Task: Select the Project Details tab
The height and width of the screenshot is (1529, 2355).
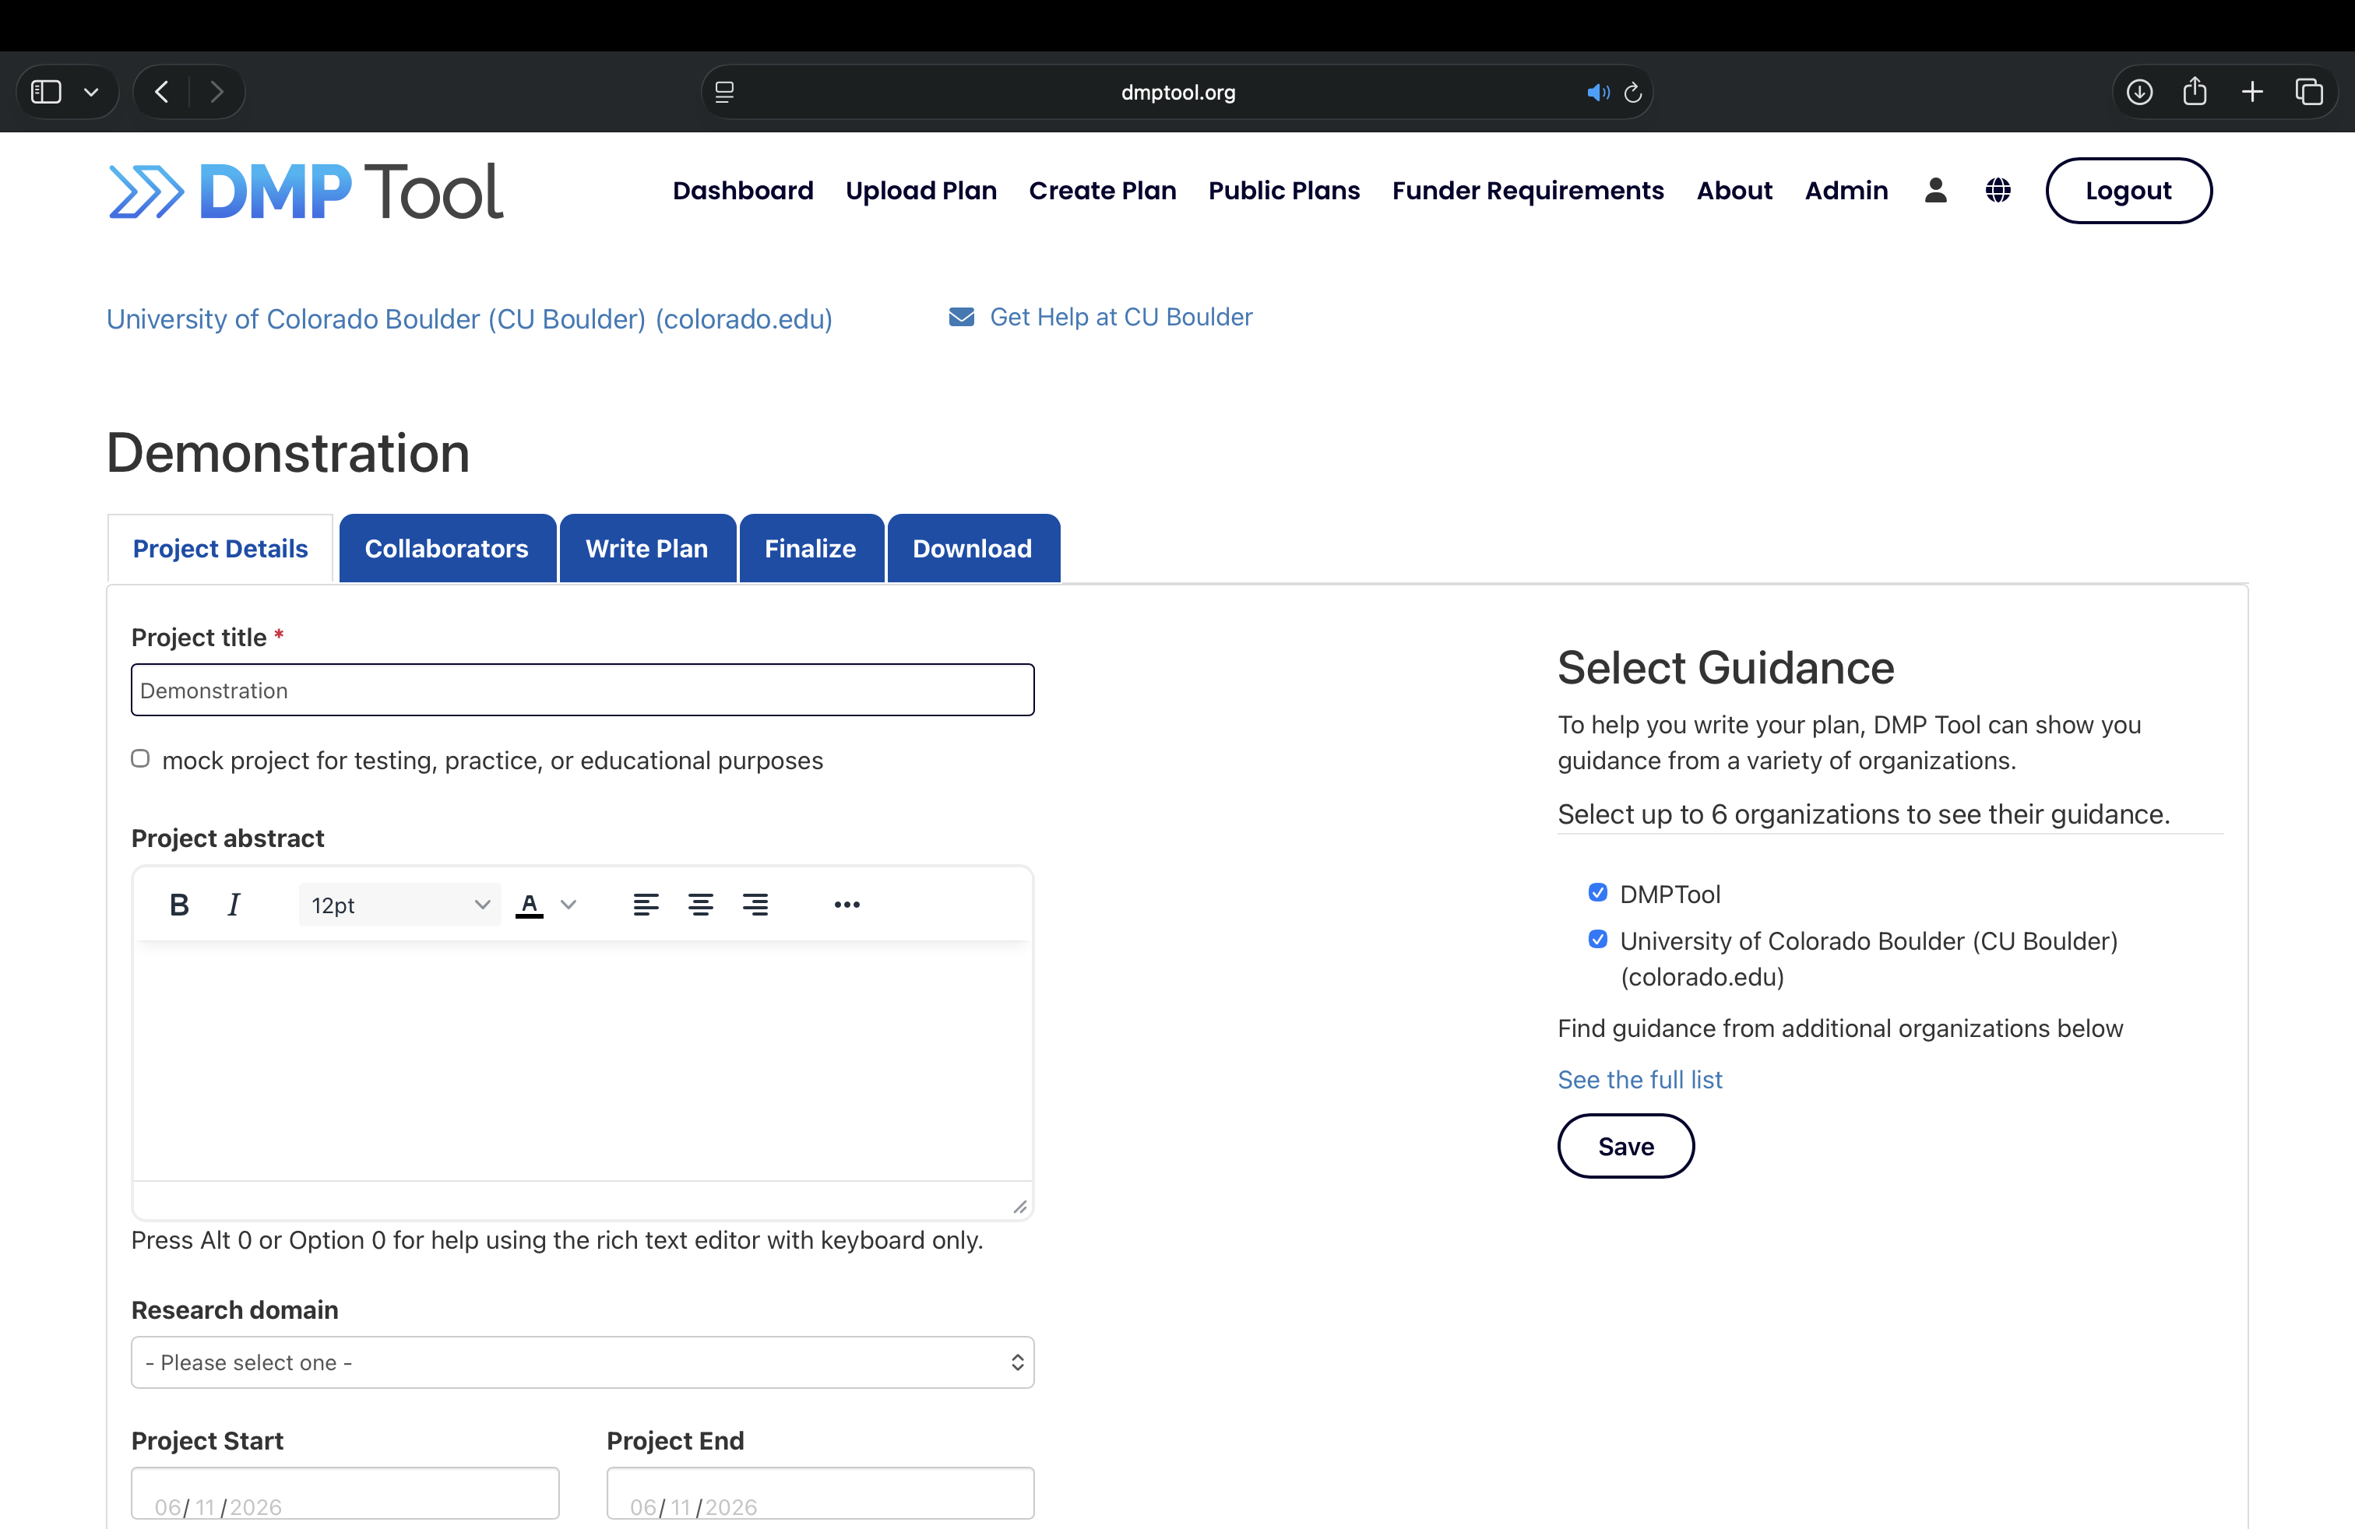Action: click(x=220, y=548)
